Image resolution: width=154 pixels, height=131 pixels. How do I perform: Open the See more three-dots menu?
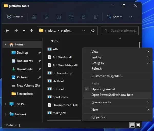[131, 17]
